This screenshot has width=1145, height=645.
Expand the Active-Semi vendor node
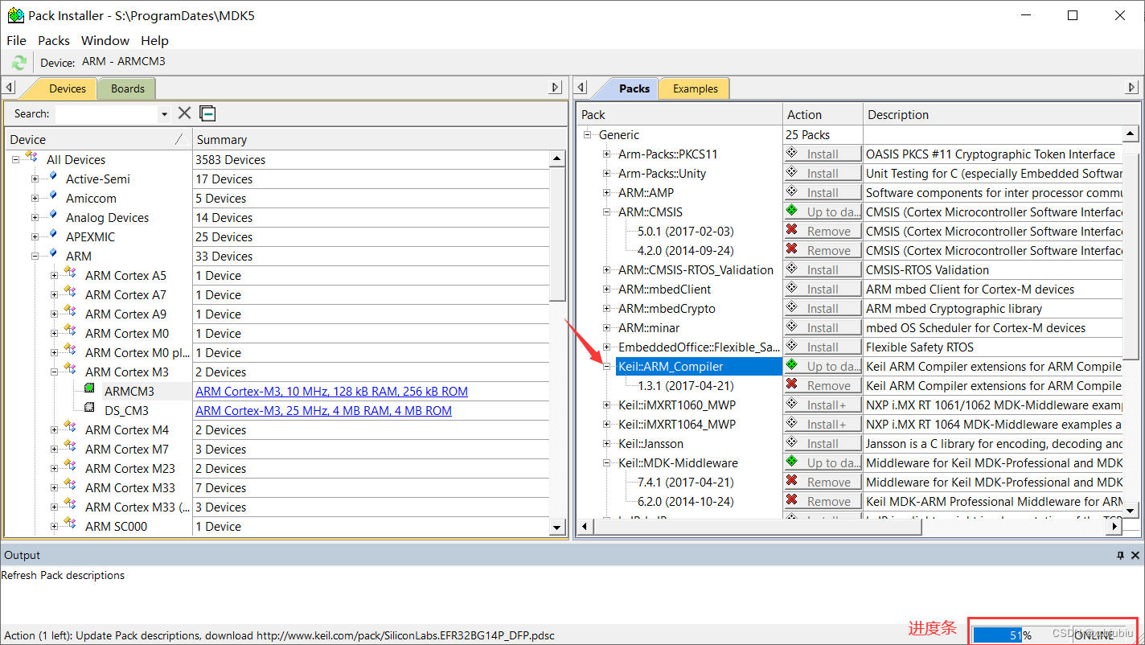pyautogui.click(x=35, y=179)
